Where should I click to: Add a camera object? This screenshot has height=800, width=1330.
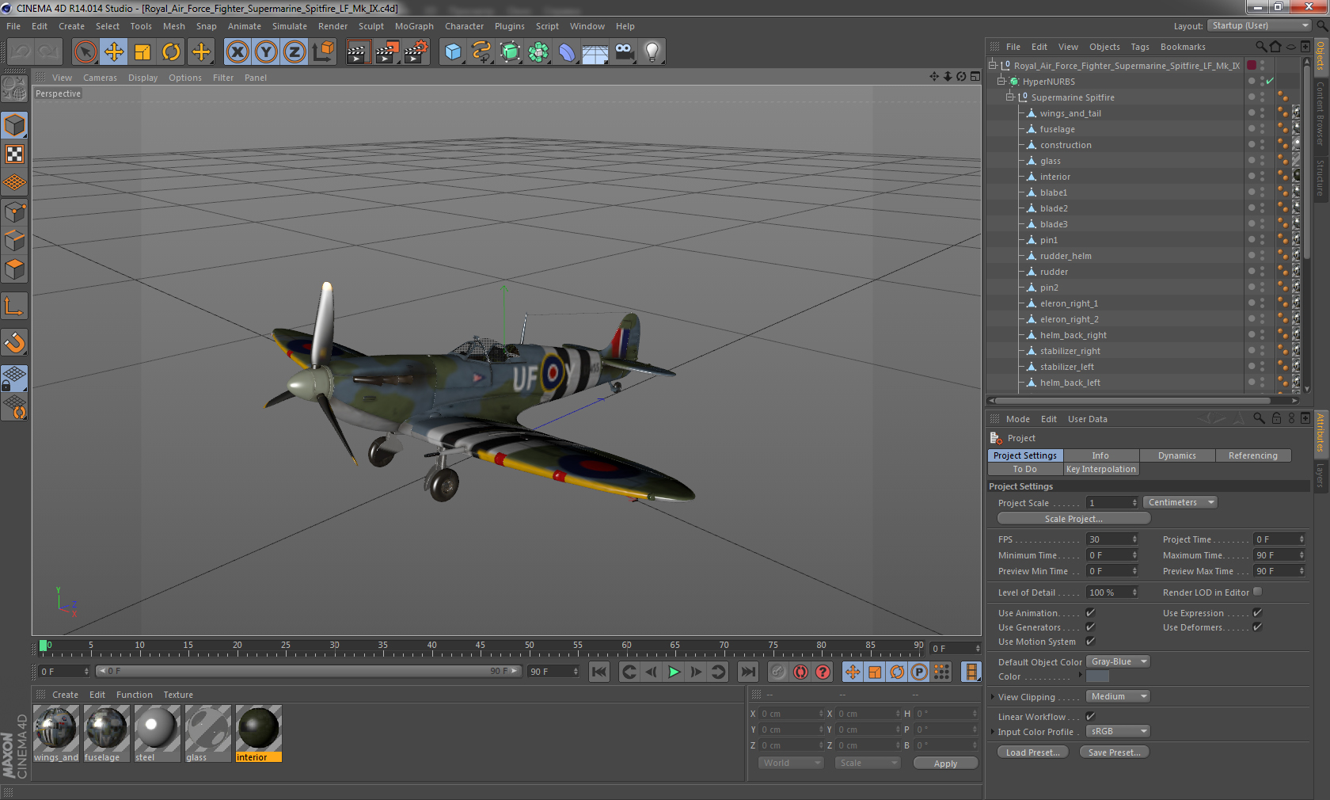pos(624,52)
